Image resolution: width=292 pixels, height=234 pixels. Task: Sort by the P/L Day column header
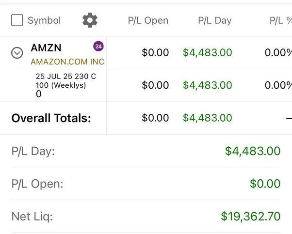tap(214, 20)
